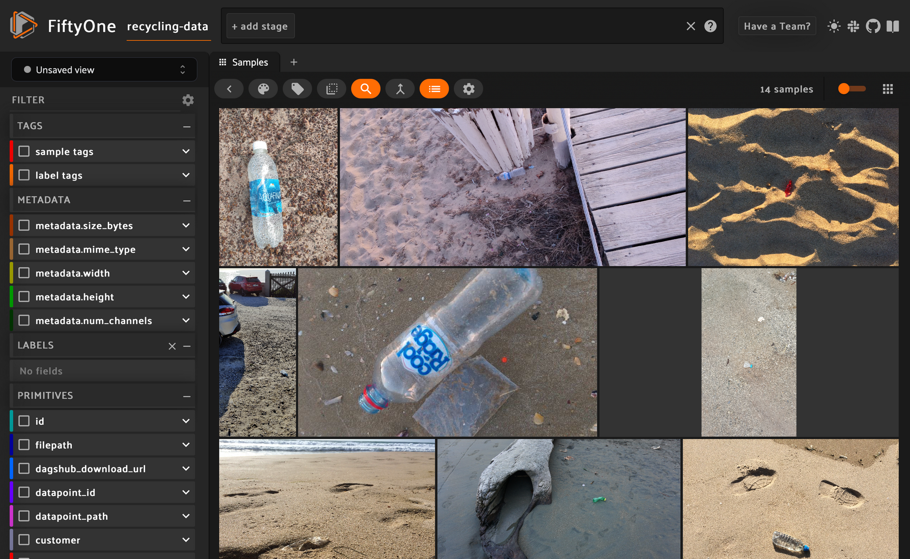Click the datapoint_path field label
The image size is (910, 559).
coord(72,516)
